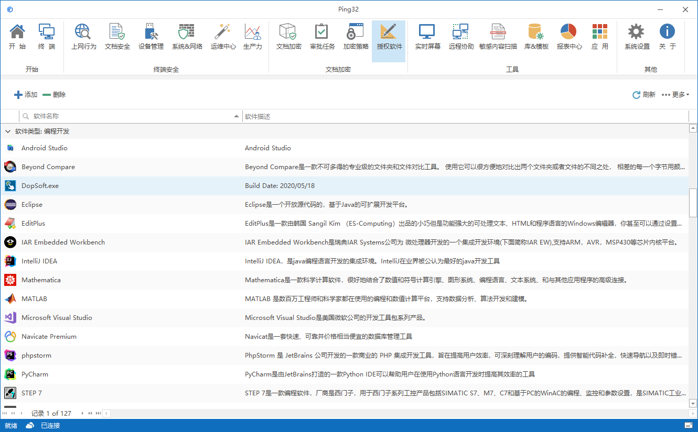
Task: Click the vertical scrollbar down arrow
Action: [693, 403]
